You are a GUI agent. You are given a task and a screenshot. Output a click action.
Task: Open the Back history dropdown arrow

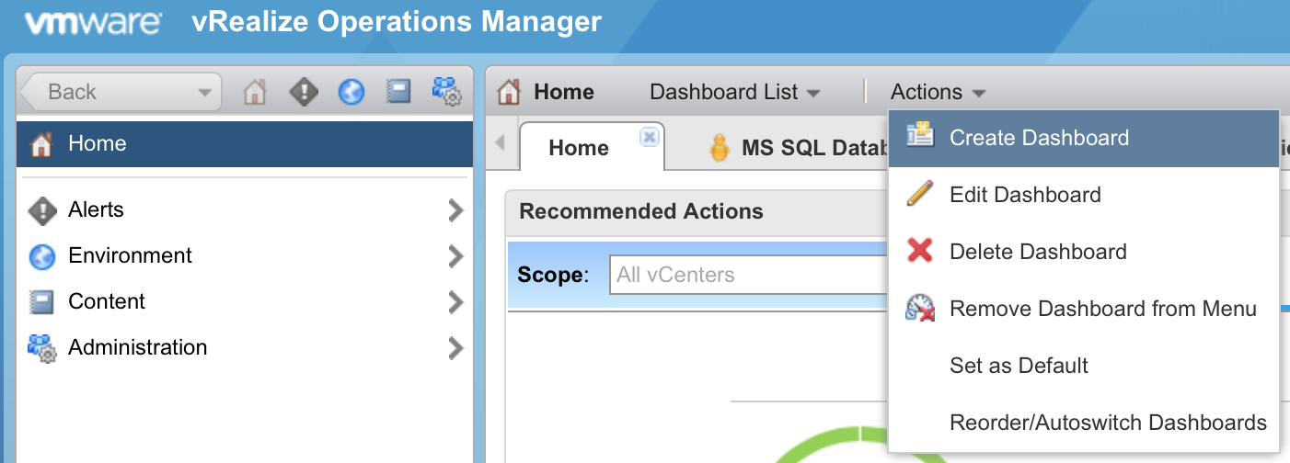click(204, 92)
